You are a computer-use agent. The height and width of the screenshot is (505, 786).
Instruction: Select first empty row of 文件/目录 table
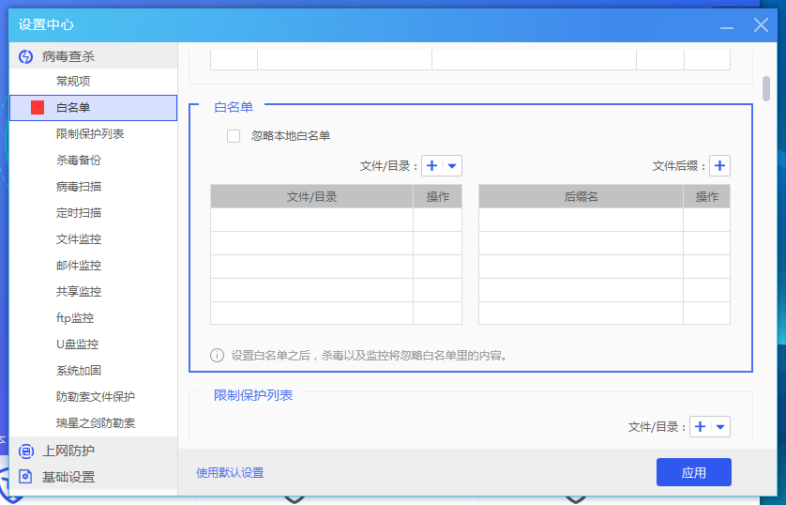tap(336, 220)
